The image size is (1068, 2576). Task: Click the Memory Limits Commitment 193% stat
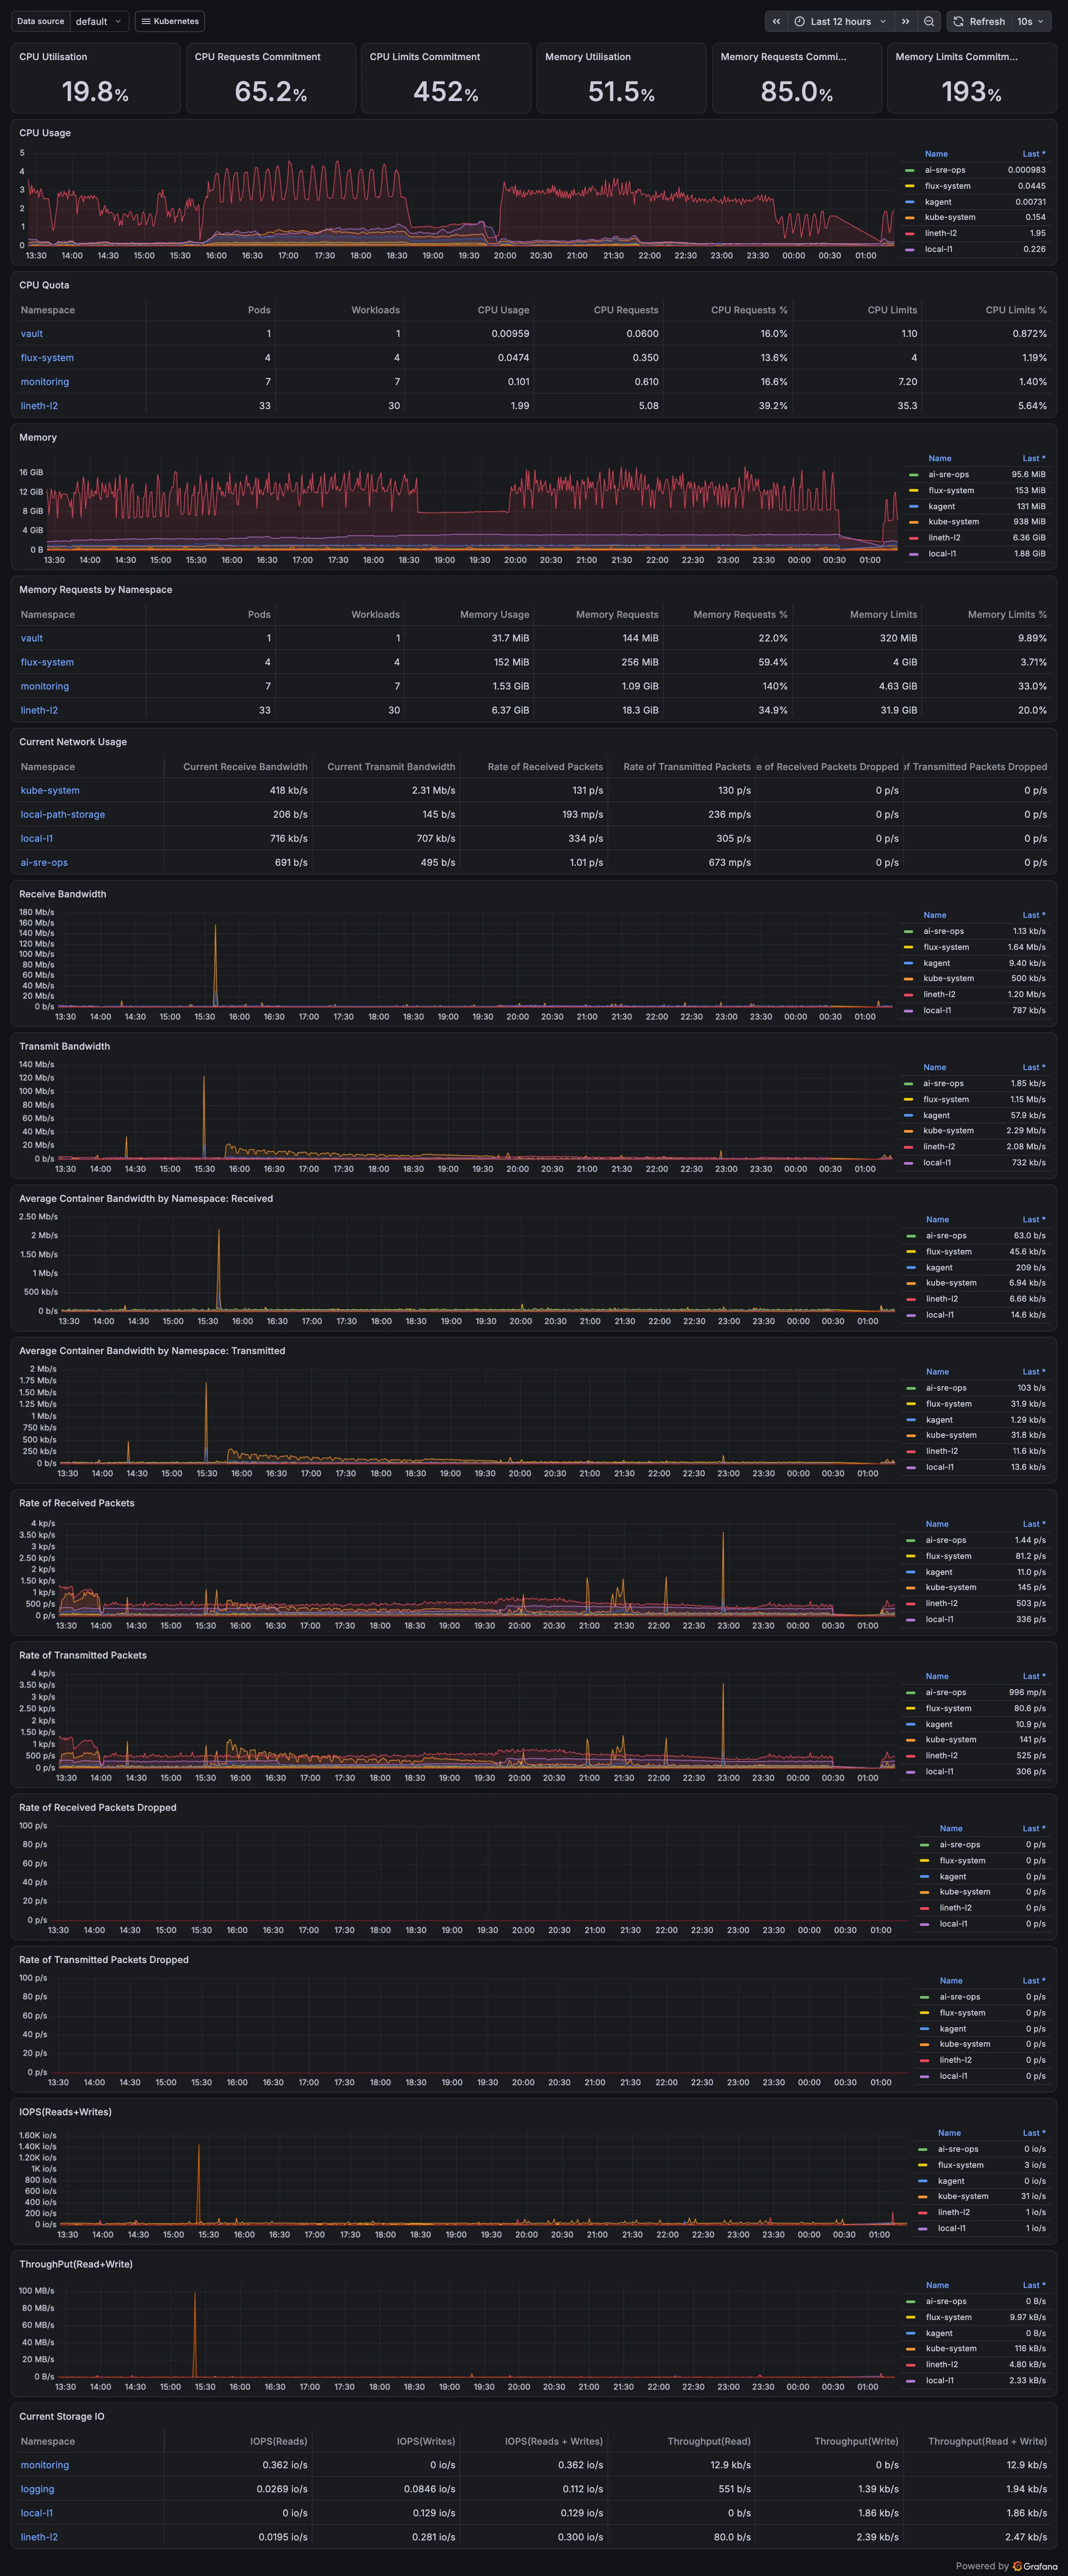tap(971, 78)
